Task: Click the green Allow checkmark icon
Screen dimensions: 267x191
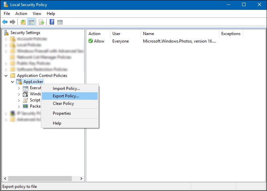Action: coord(91,41)
